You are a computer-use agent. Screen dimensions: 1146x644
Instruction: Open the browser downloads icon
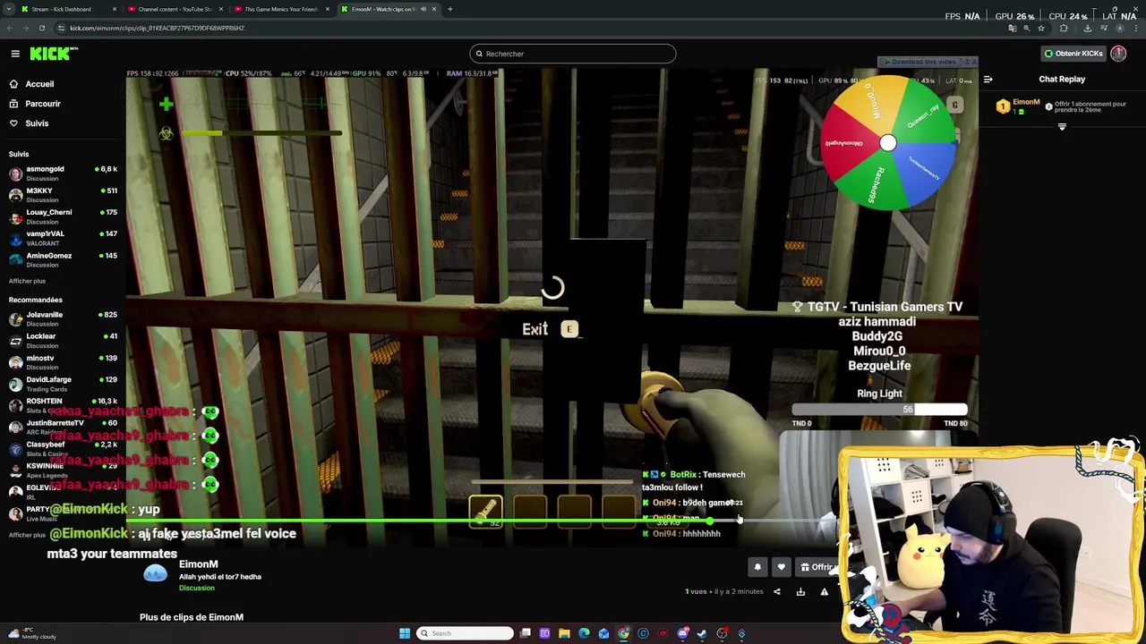click(1087, 28)
